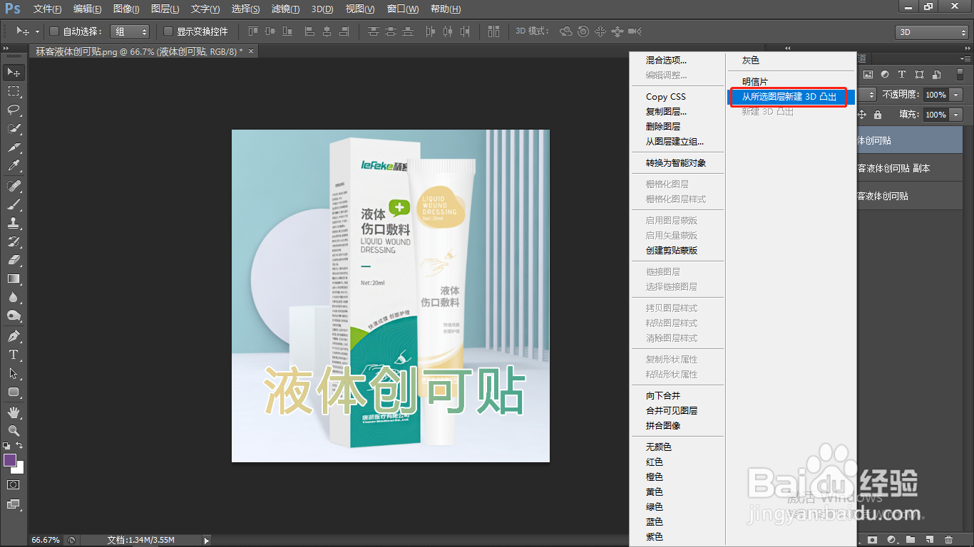Select the Brush tool
Screen dimensions: 974x547
13,205
